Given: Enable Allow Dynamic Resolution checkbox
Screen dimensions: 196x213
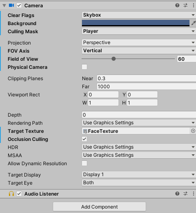Looking at the screenshot, I should point(84,163).
